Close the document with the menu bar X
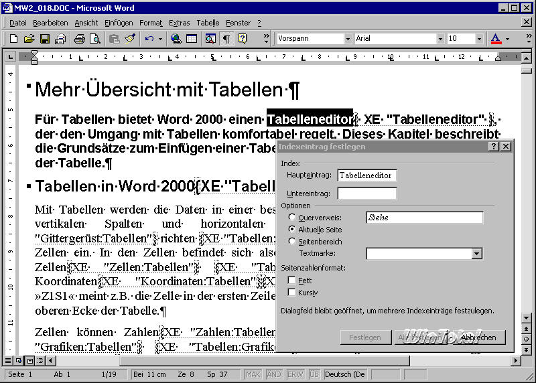Viewport: 536px width, 383px height. (527, 22)
